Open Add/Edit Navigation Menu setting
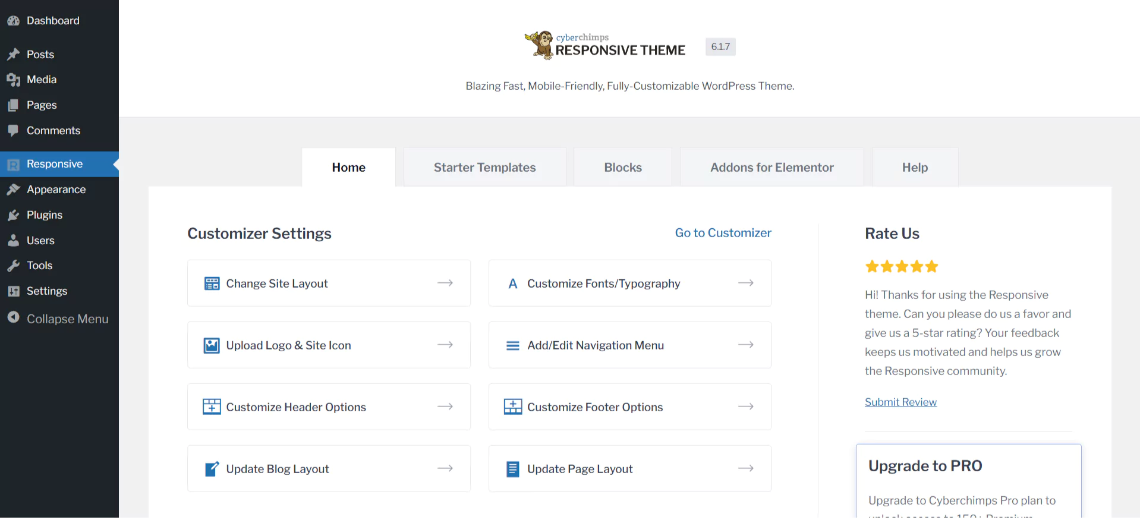 (630, 345)
